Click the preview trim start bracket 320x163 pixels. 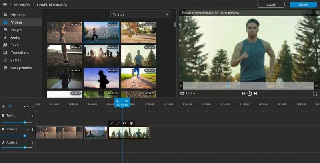click(x=181, y=86)
